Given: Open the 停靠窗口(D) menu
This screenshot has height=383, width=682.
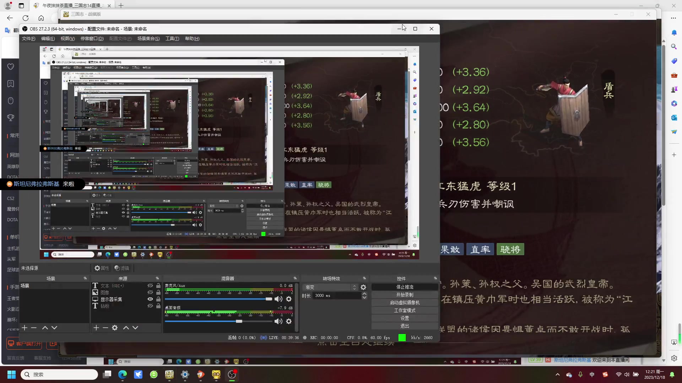Looking at the screenshot, I should tap(92, 39).
